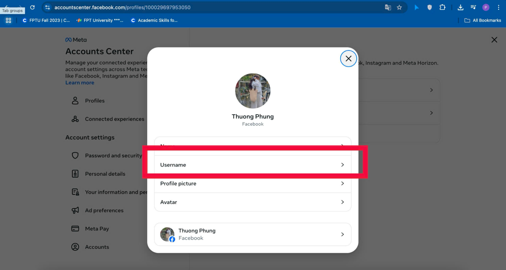Image resolution: width=506 pixels, height=270 pixels.
Task: Open the Avatar row
Action: (253, 202)
